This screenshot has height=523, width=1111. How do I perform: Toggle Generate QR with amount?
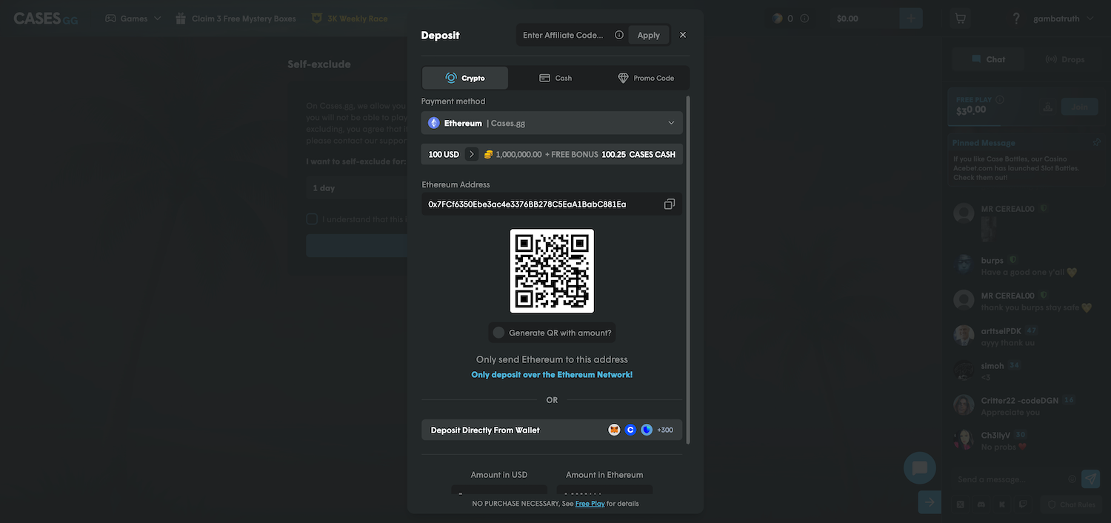click(498, 333)
